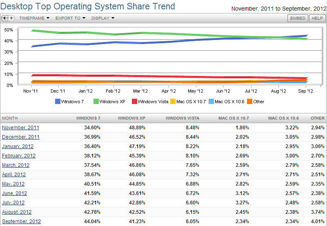Open the December, 2011 link
The height and width of the screenshot is (226, 327).
click(x=21, y=137)
